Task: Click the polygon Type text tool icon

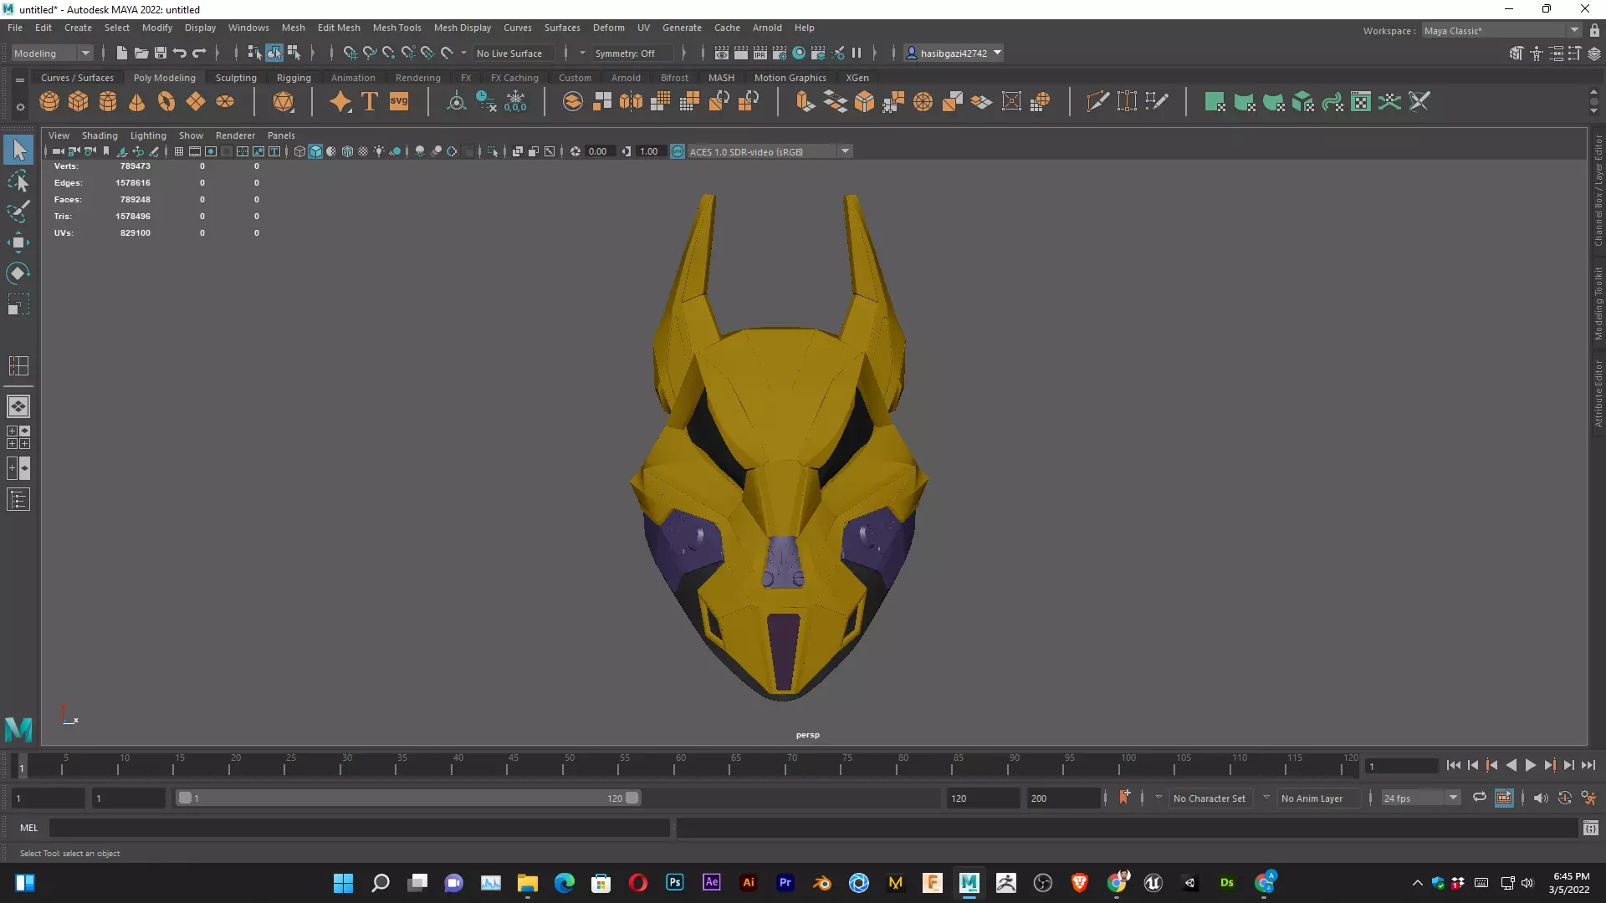Action: [x=369, y=102]
